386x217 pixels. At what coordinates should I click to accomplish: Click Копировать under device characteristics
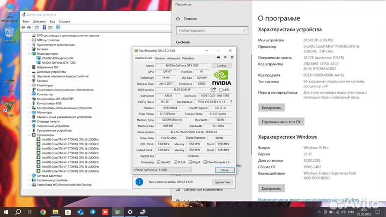[271, 108]
